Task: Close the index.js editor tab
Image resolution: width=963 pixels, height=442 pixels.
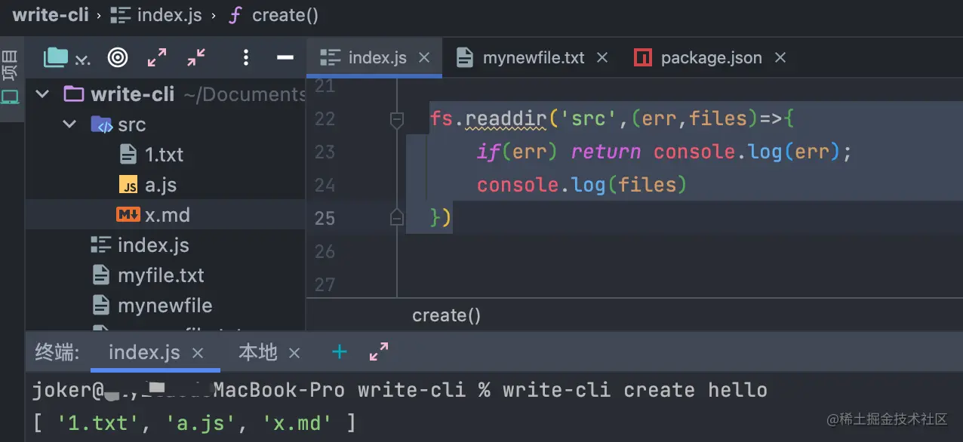Action: point(424,57)
